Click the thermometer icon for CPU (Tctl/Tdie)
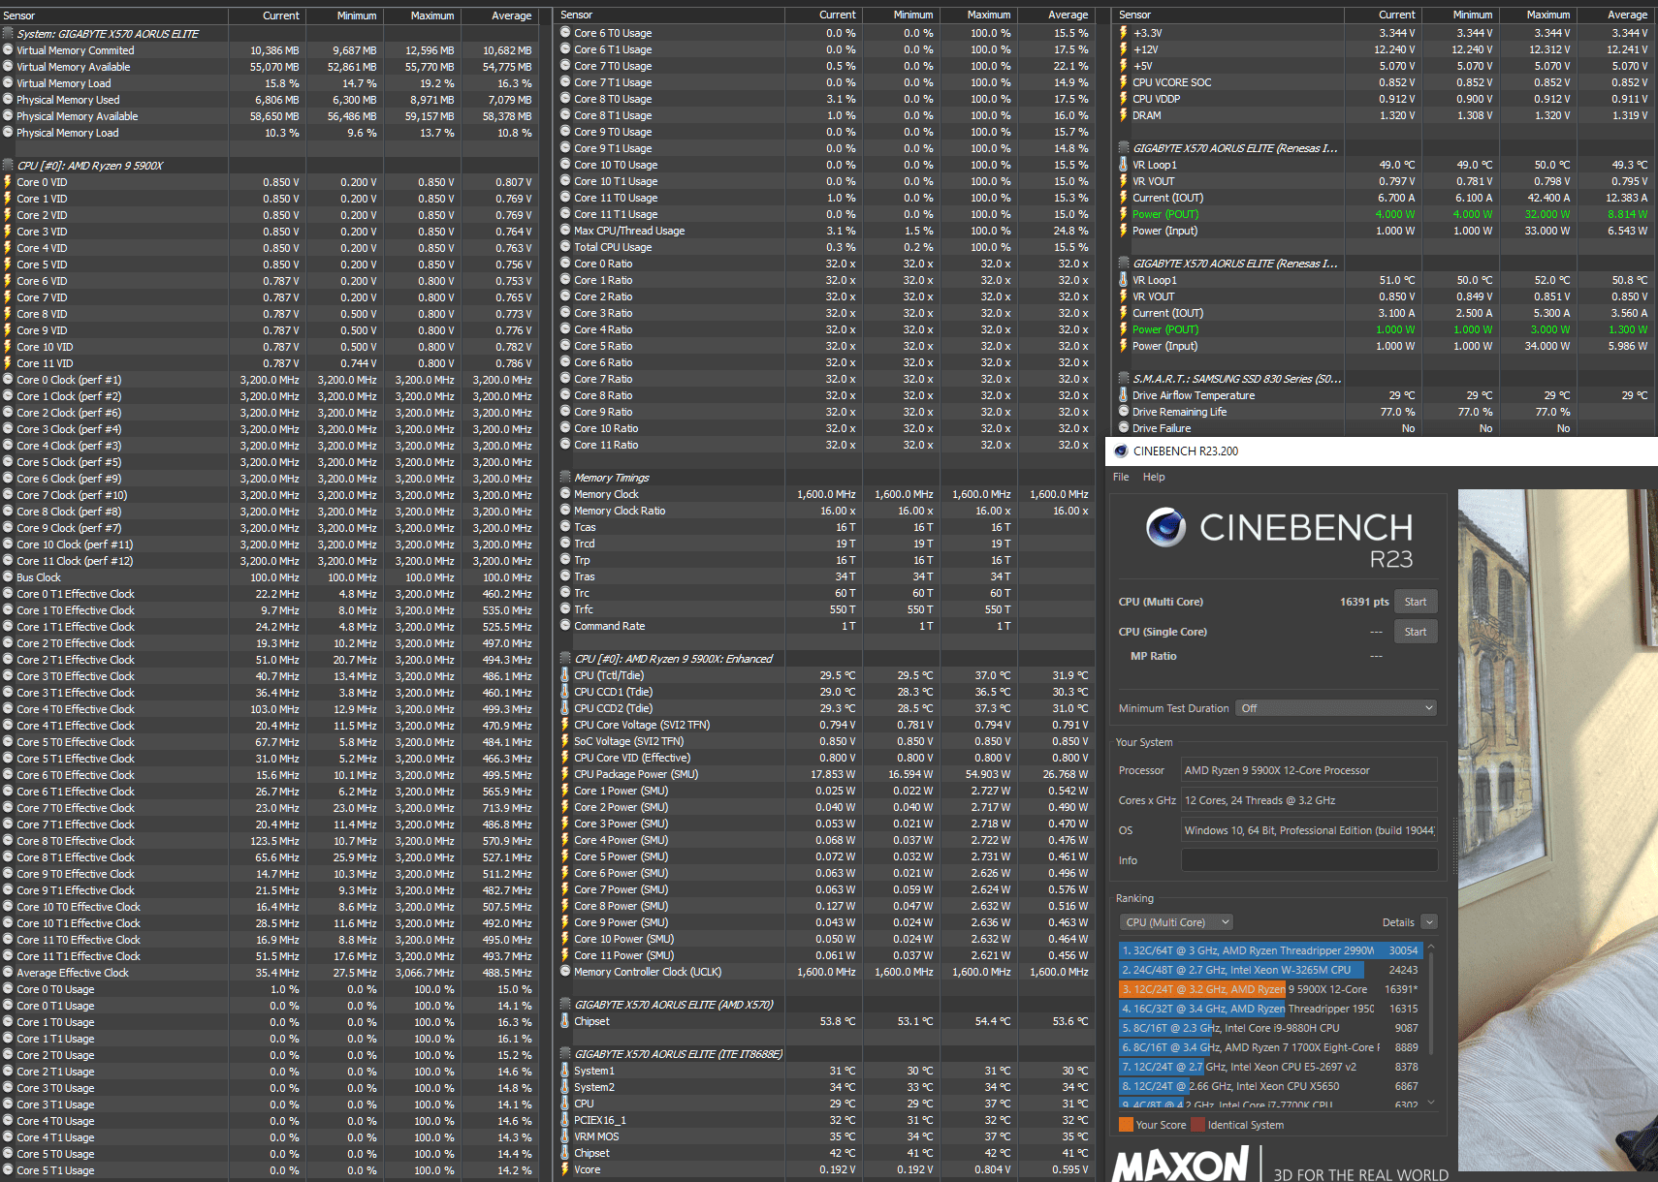 pos(565,675)
